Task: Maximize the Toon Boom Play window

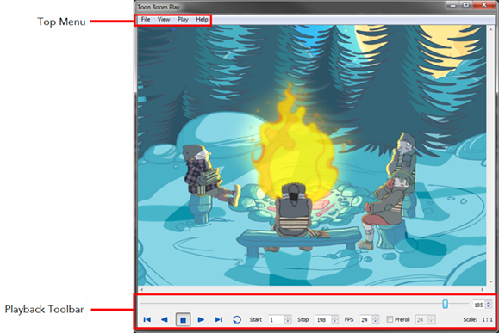Action: (466, 5)
